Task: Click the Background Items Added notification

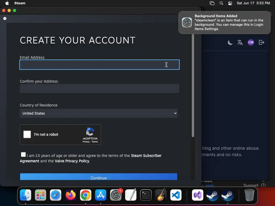Action: tap(225, 23)
